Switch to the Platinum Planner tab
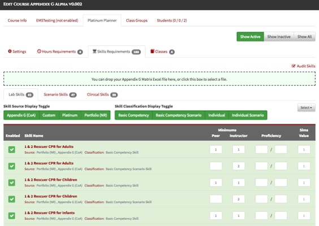 click(102, 20)
